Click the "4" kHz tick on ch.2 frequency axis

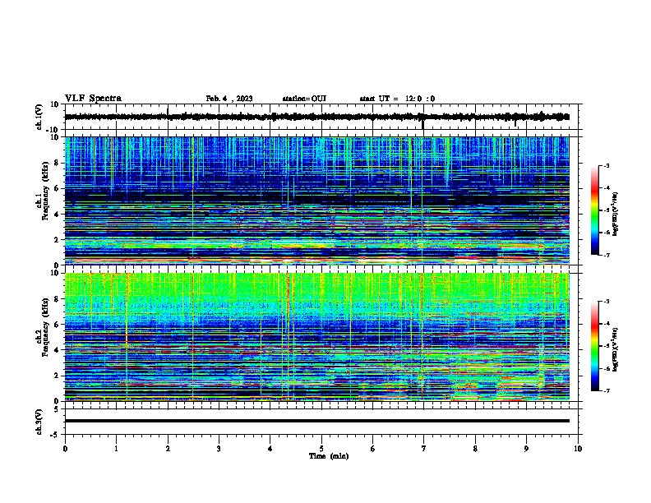tap(57, 350)
